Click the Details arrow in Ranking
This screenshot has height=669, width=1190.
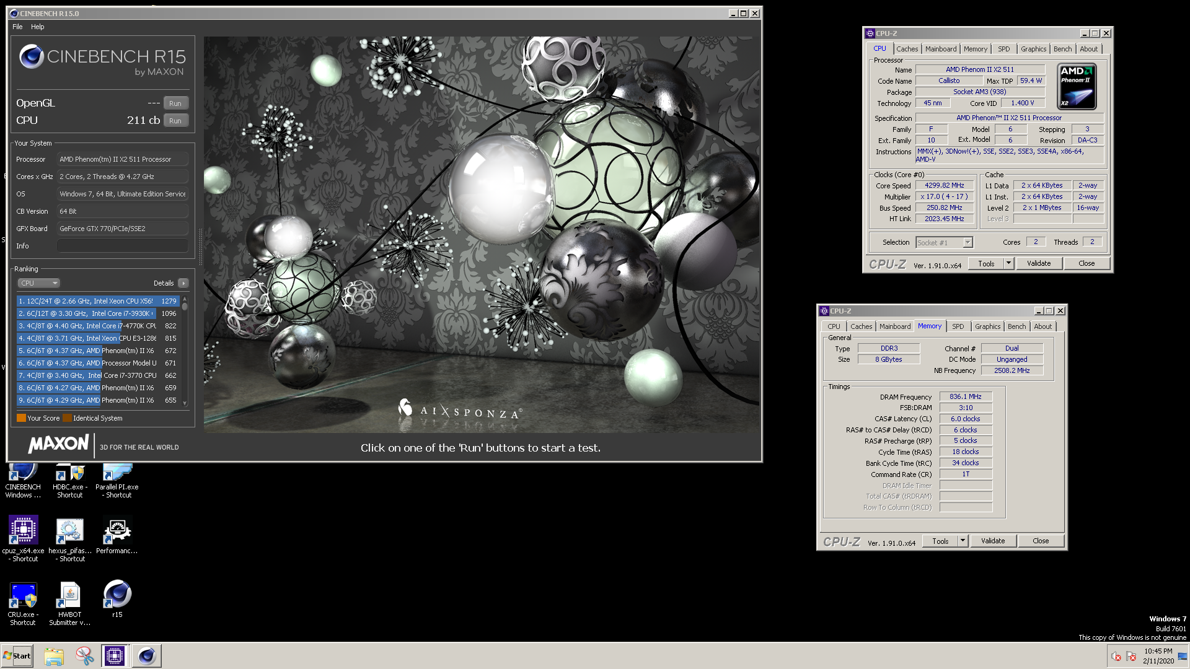183,283
